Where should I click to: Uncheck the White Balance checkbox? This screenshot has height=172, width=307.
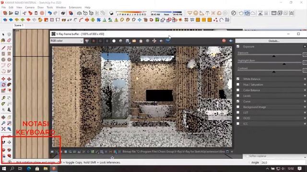(x=238, y=79)
